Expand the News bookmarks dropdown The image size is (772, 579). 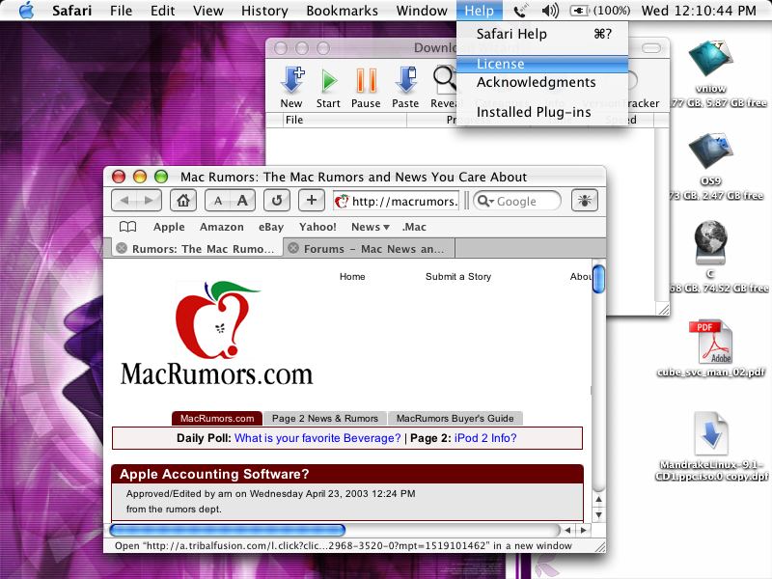coord(371,227)
